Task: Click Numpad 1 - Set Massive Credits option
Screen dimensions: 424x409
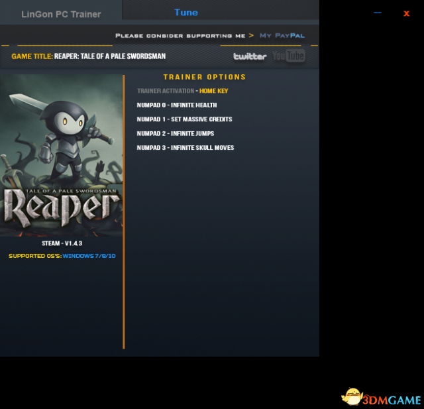Action: [184, 119]
